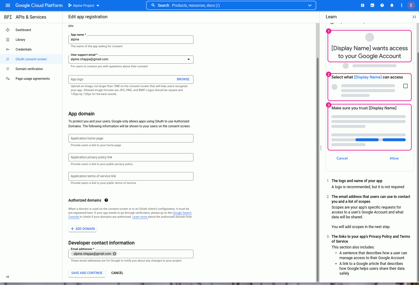Click the search magnifier icon
This screenshot has height=285, width=419.
pos(153,5)
